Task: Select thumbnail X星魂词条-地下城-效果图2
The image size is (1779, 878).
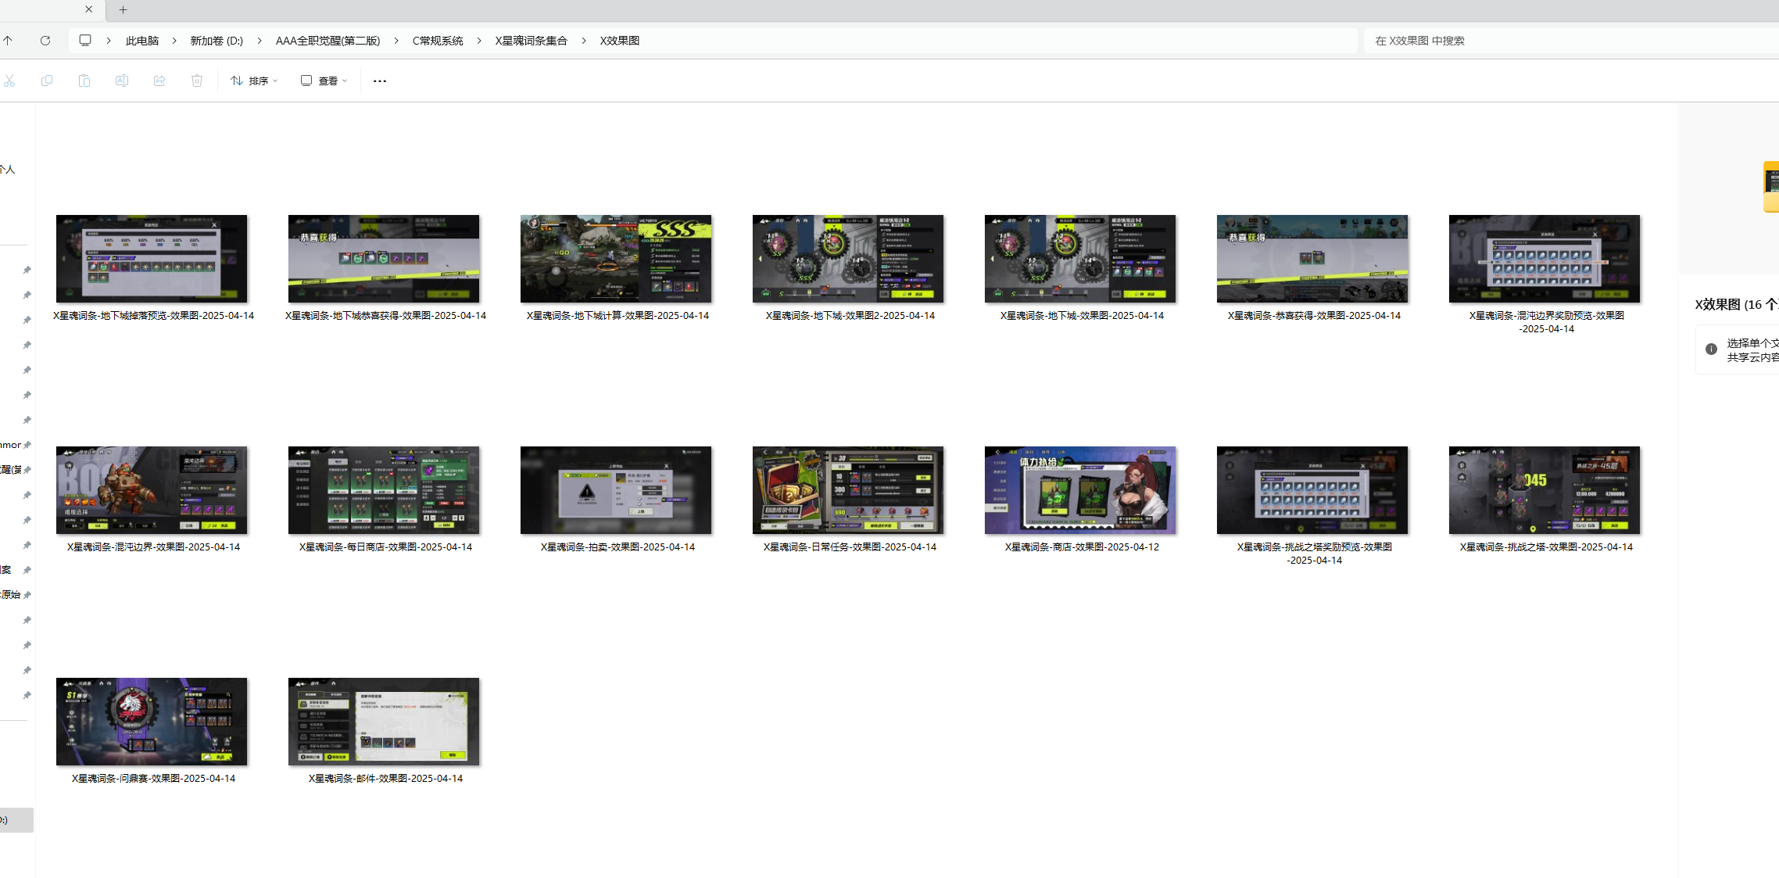Action: [x=848, y=259]
